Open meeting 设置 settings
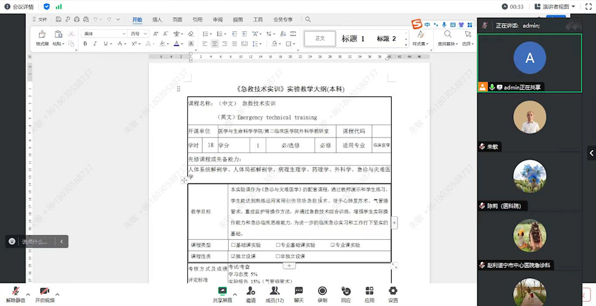 (393, 295)
